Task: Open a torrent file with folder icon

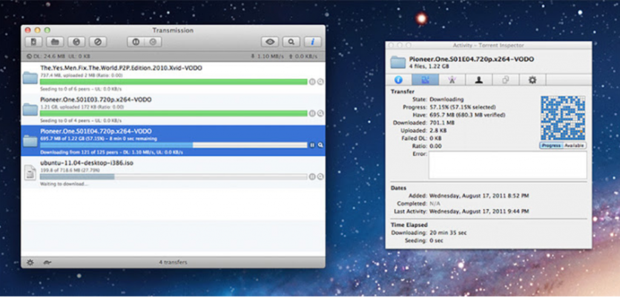Action: coord(55,42)
